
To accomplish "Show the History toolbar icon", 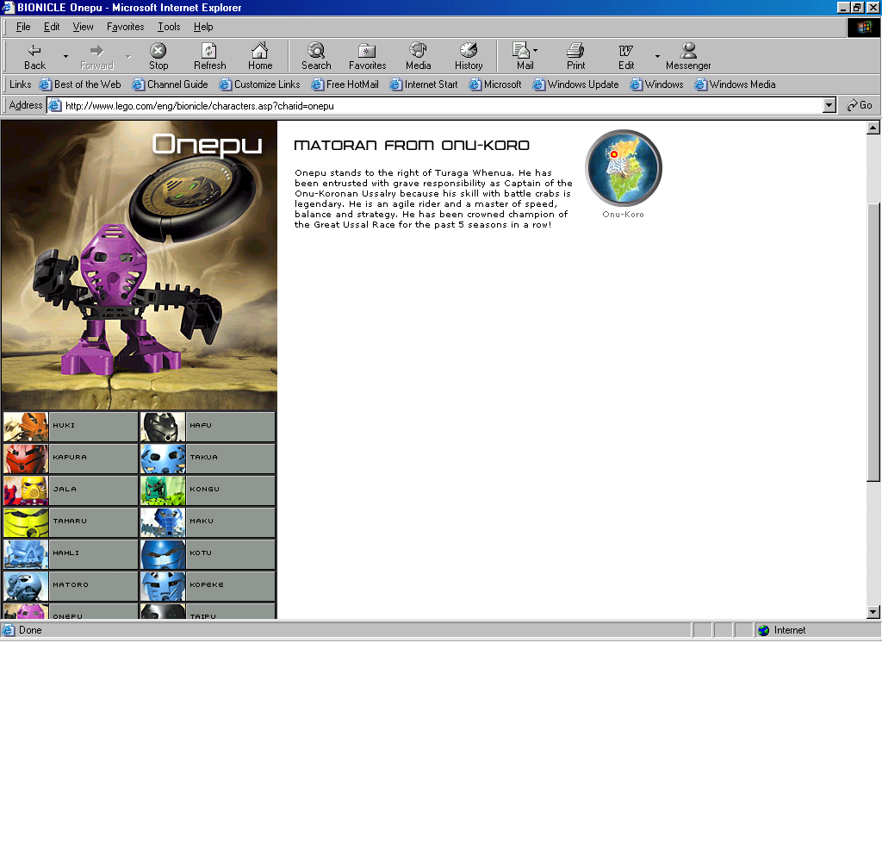I will pyautogui.click(x=469, y=50).
